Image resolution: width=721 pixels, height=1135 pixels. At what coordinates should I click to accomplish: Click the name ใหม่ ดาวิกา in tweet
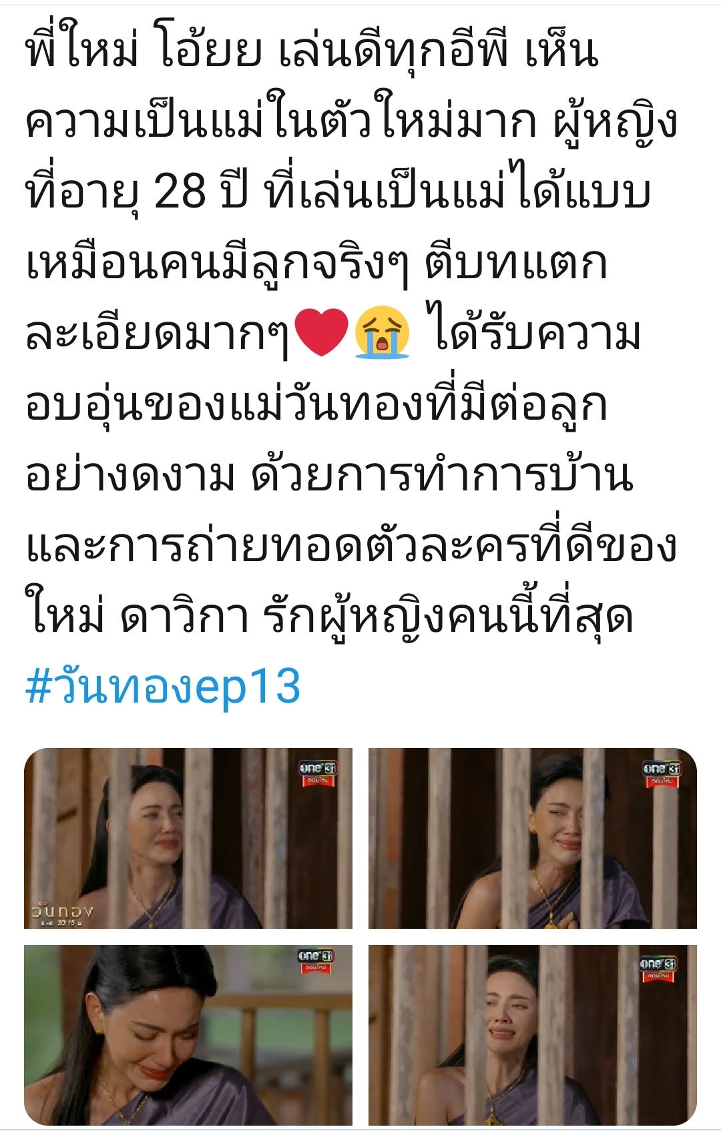(x=138, y=616)
